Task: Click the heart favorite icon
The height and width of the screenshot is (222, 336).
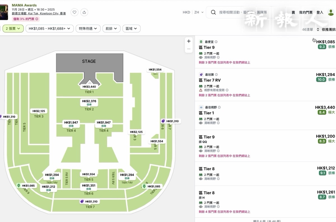Action: click(74, 12)
